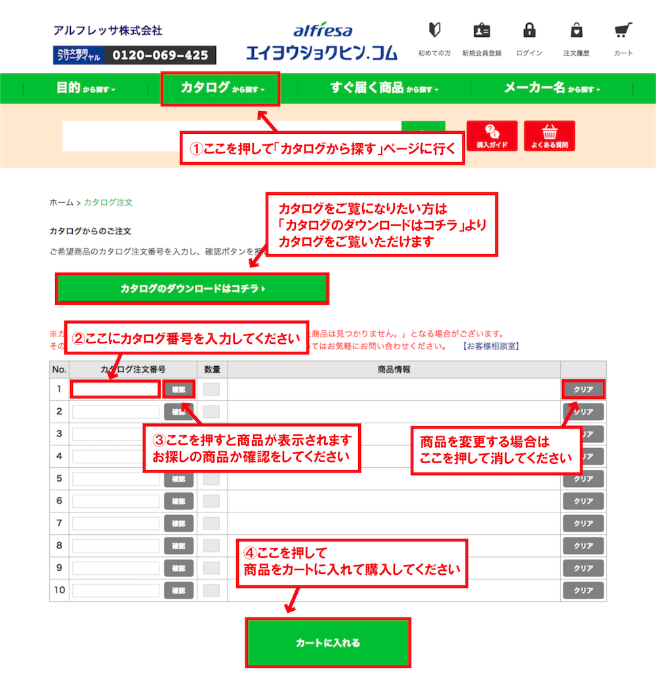Click the login (ログイン) padlock icon
This screenshot has width=656, height=687.
point(529,31)
